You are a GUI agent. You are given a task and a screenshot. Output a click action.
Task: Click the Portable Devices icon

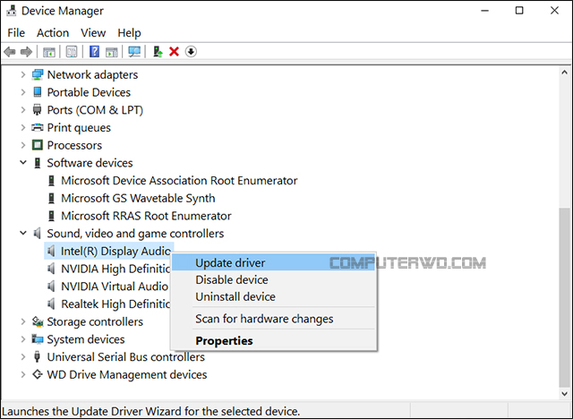pyautogui.click(x=38, y=92)
